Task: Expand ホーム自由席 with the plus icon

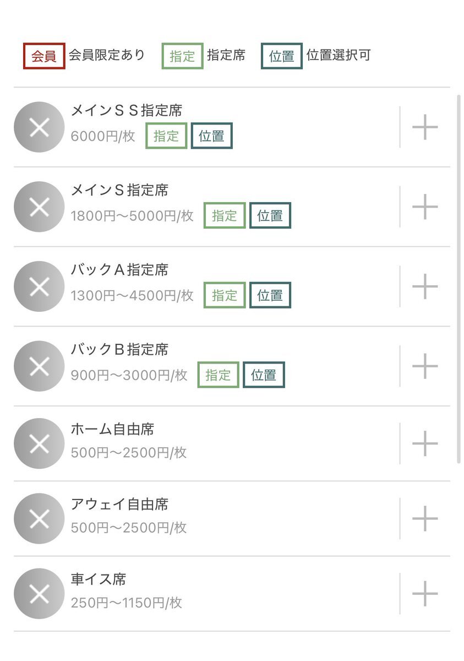Action: pyautogui.click(x=425, y=443)
